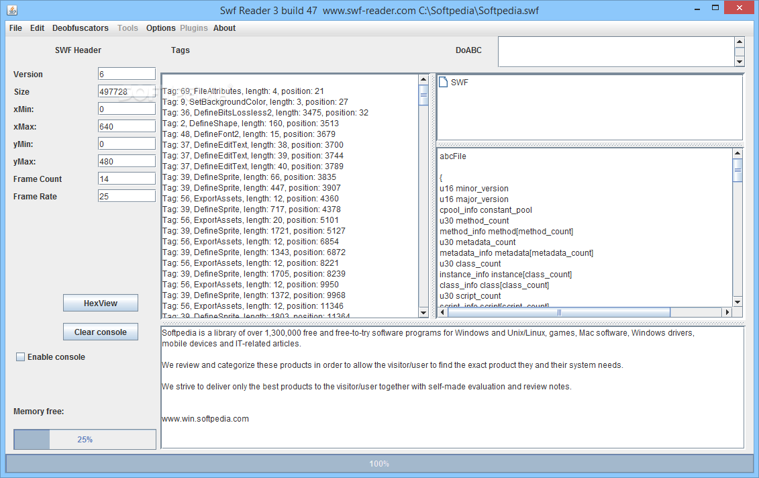Click the abcFile heading text

click(x=453, y=156)
